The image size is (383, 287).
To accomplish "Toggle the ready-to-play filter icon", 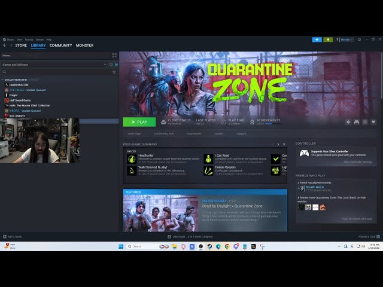I will (116, 64).
